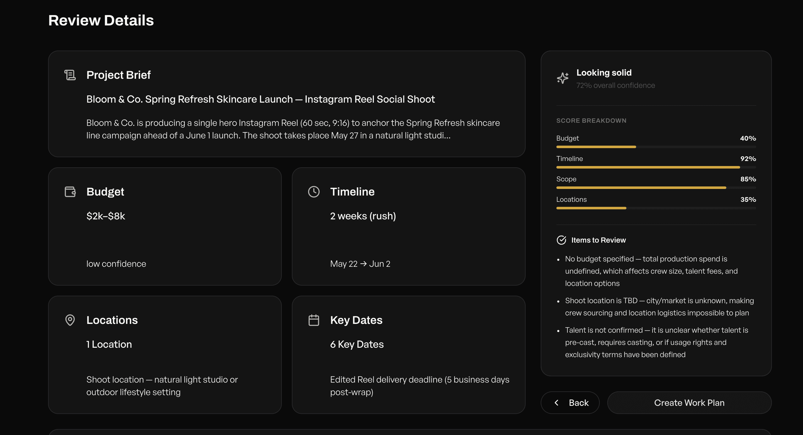
Task: Click the 92% Timeline score
Action: (748, 158)
